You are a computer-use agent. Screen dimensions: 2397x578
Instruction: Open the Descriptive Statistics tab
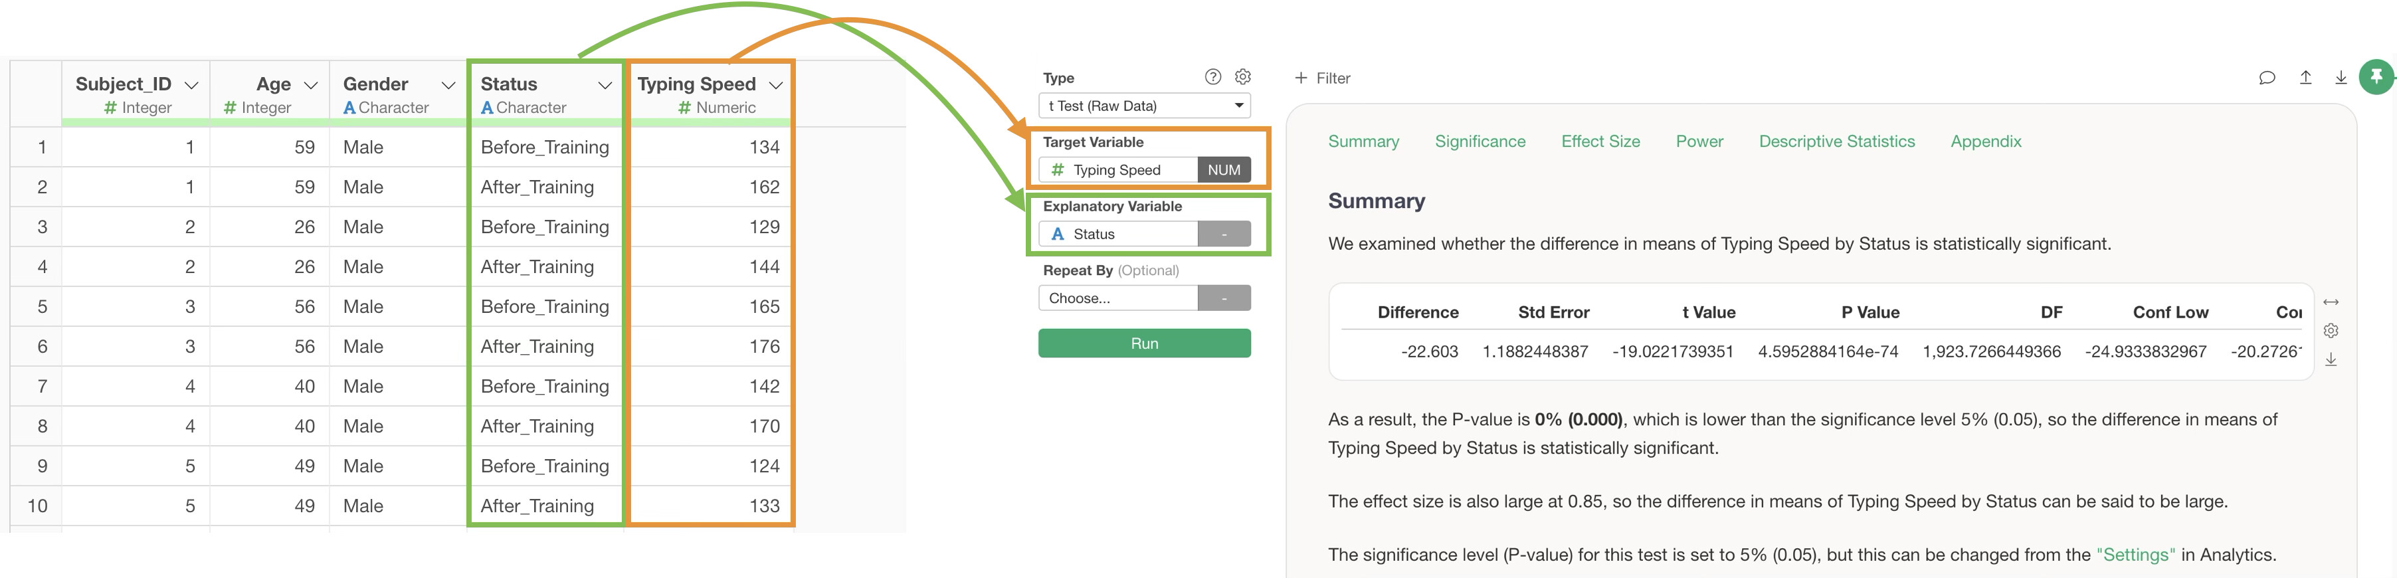point(1836,142)
